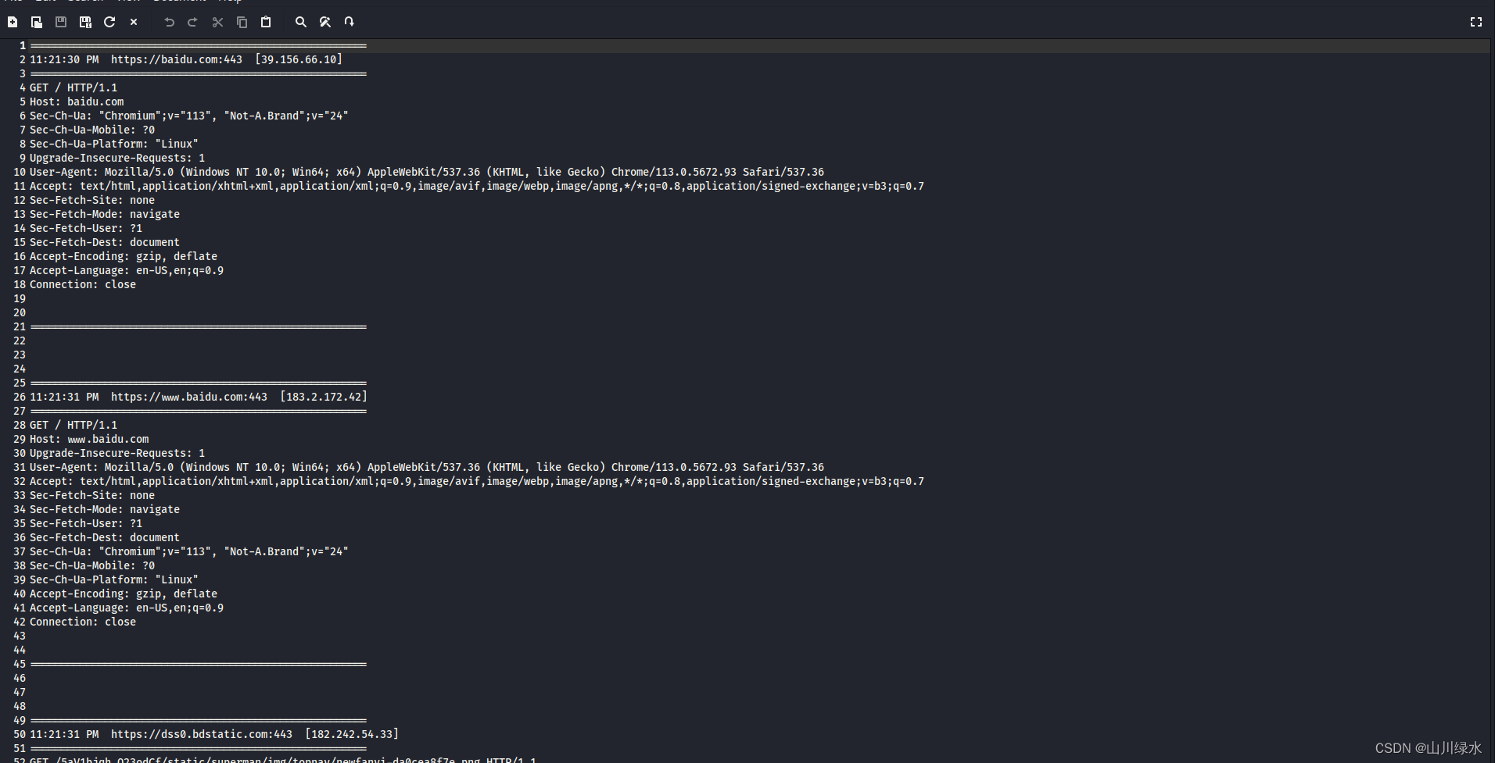Click Connection: close on line 18

pyautogui.click(x=83, y=284)
